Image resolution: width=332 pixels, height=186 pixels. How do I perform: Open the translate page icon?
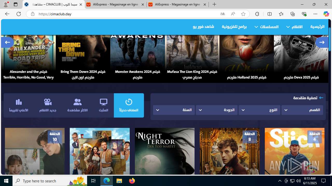click(223, 14)
